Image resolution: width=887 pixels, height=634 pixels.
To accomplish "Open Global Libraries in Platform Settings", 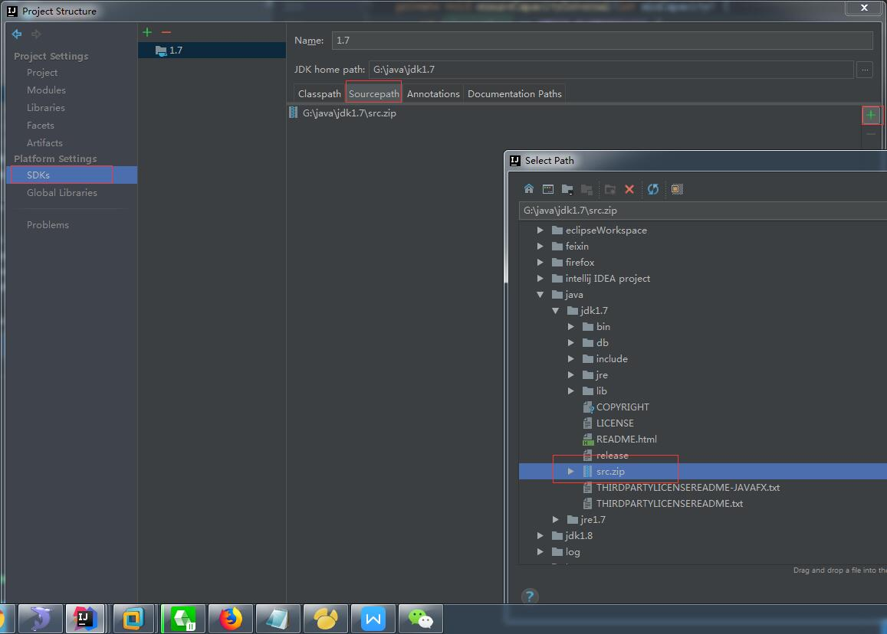I will coord(62,193).
